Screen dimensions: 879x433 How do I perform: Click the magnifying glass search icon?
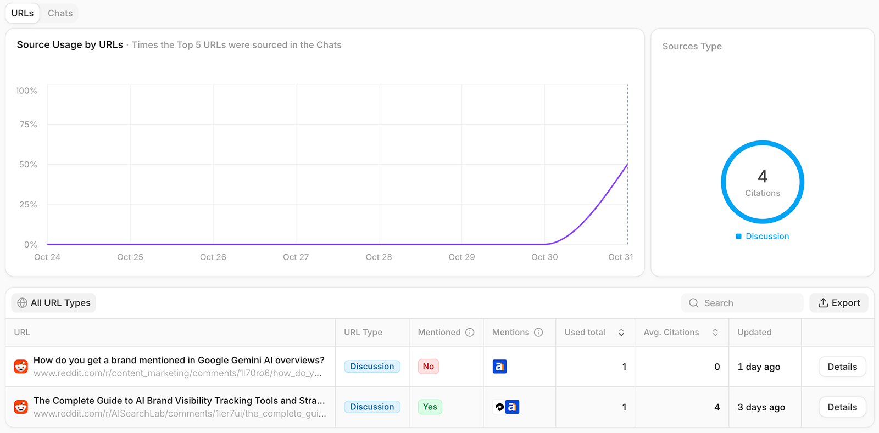694,303
